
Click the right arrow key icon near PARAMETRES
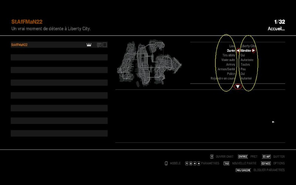pos(199,164)
